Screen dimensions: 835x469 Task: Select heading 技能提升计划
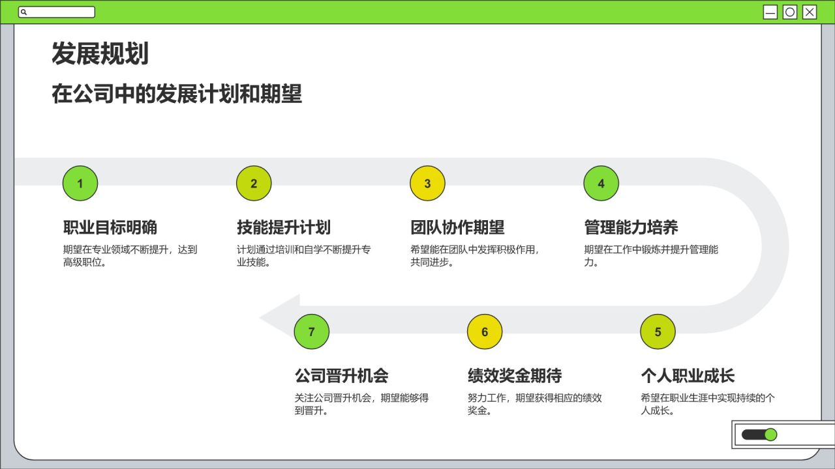click(284, 227)
